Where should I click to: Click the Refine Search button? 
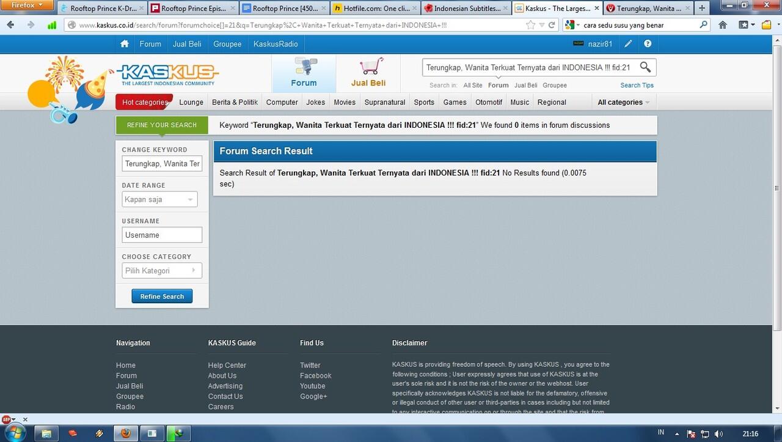pyautogui.click(x=162, y=297)
